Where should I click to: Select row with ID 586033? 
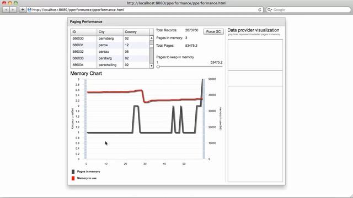pyautogui.click(x=110, y=58)
